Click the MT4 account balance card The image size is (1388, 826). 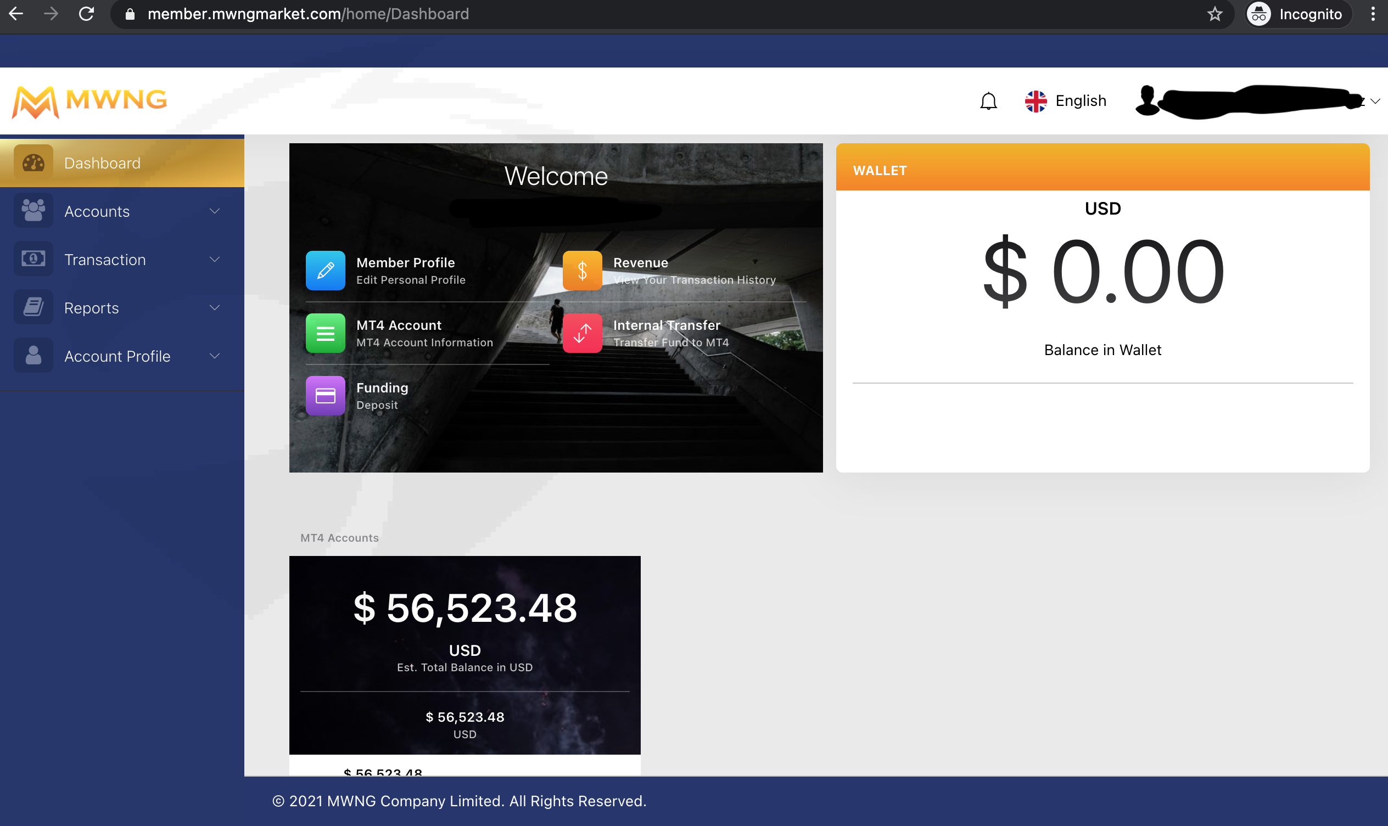tap(465, 655)
